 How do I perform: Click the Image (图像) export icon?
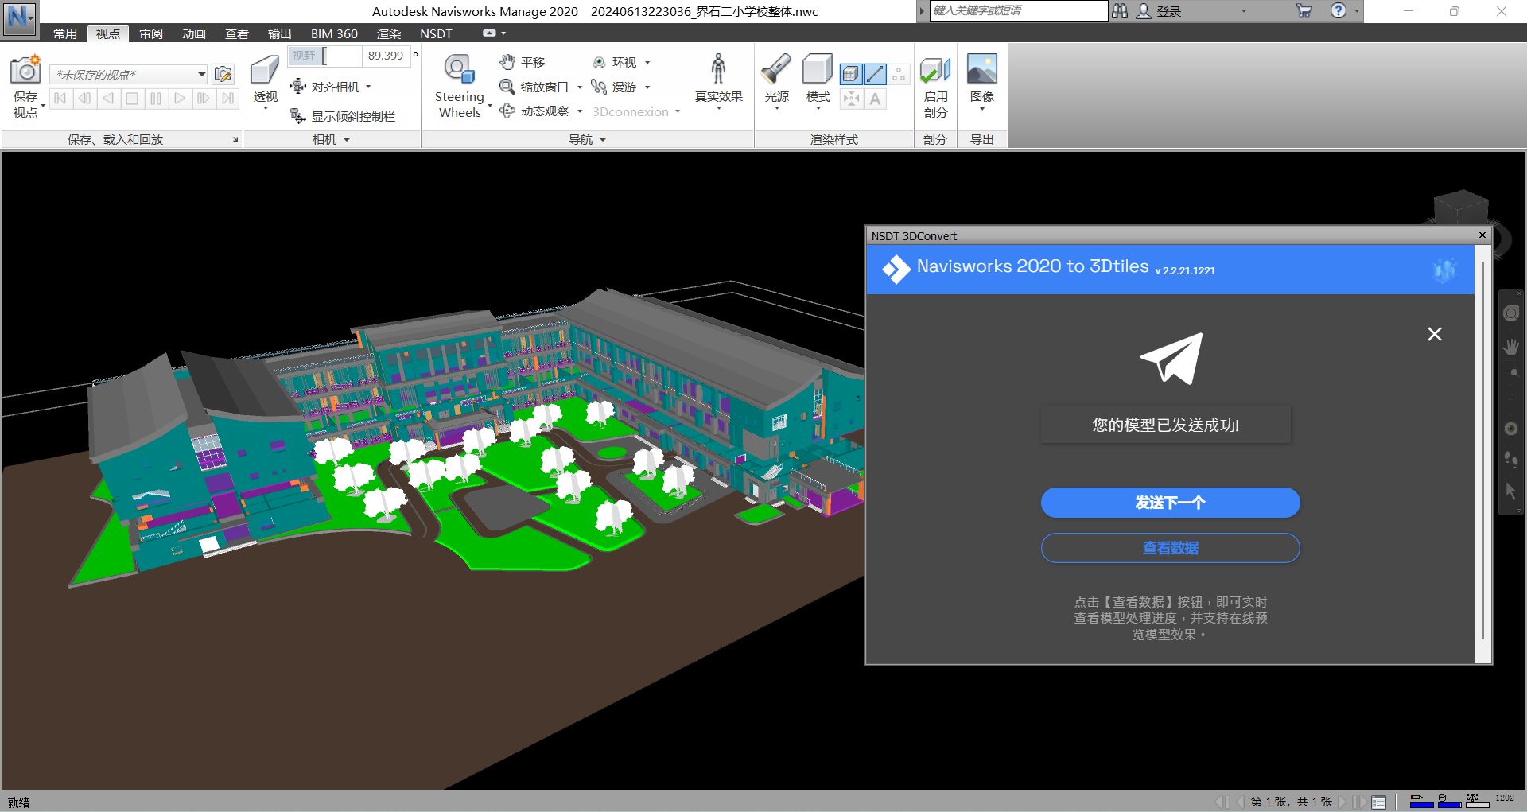[x=982, y=69]
